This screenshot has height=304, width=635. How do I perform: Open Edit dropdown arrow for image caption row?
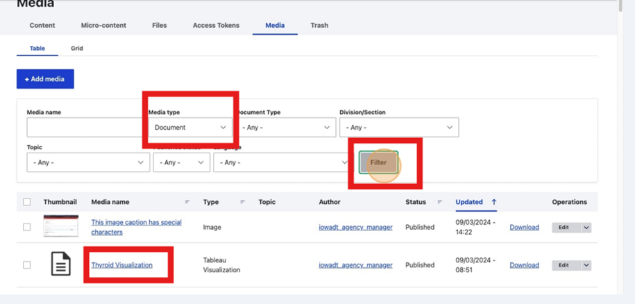586,227
